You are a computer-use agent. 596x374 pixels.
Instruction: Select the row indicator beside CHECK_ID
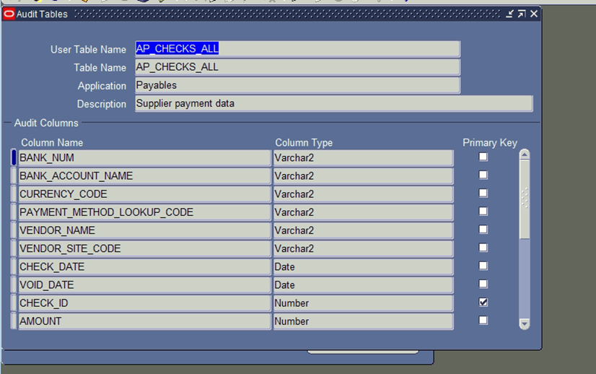(14, 303)
